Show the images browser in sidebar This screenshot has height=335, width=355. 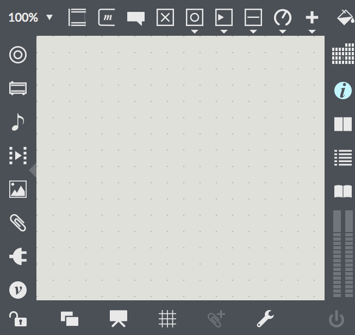point(18,189)
